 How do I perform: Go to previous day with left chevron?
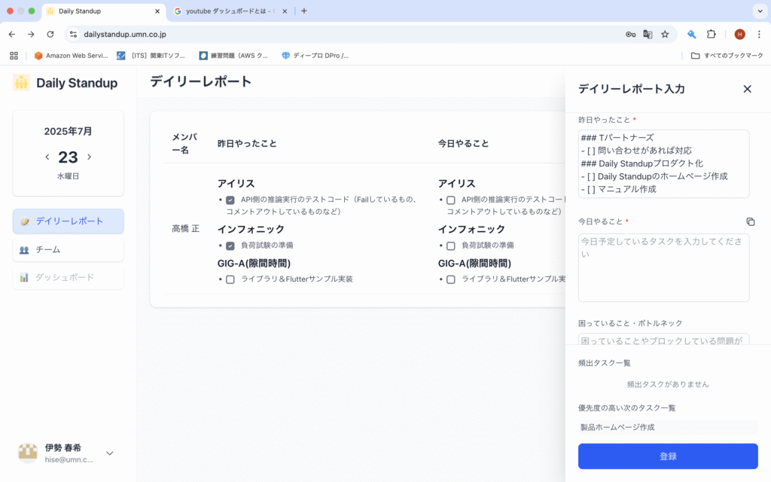[x=47, y=157]
